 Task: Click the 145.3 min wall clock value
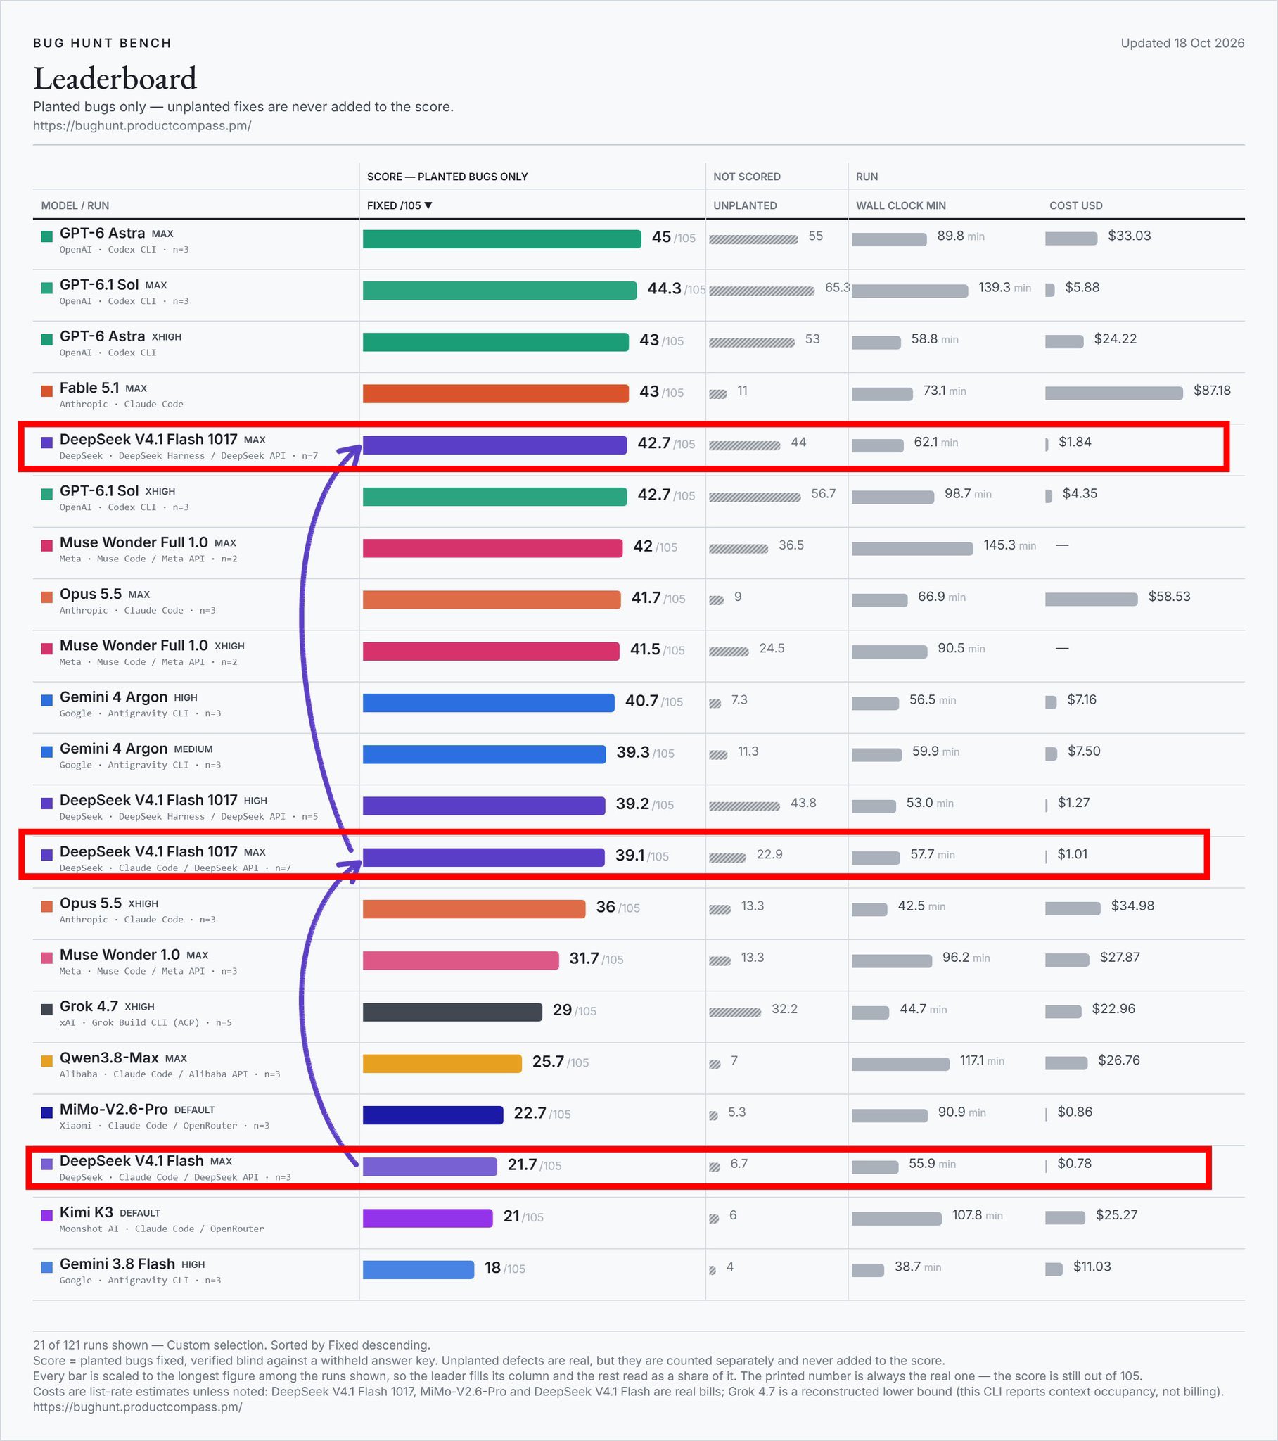point(1009,545)
